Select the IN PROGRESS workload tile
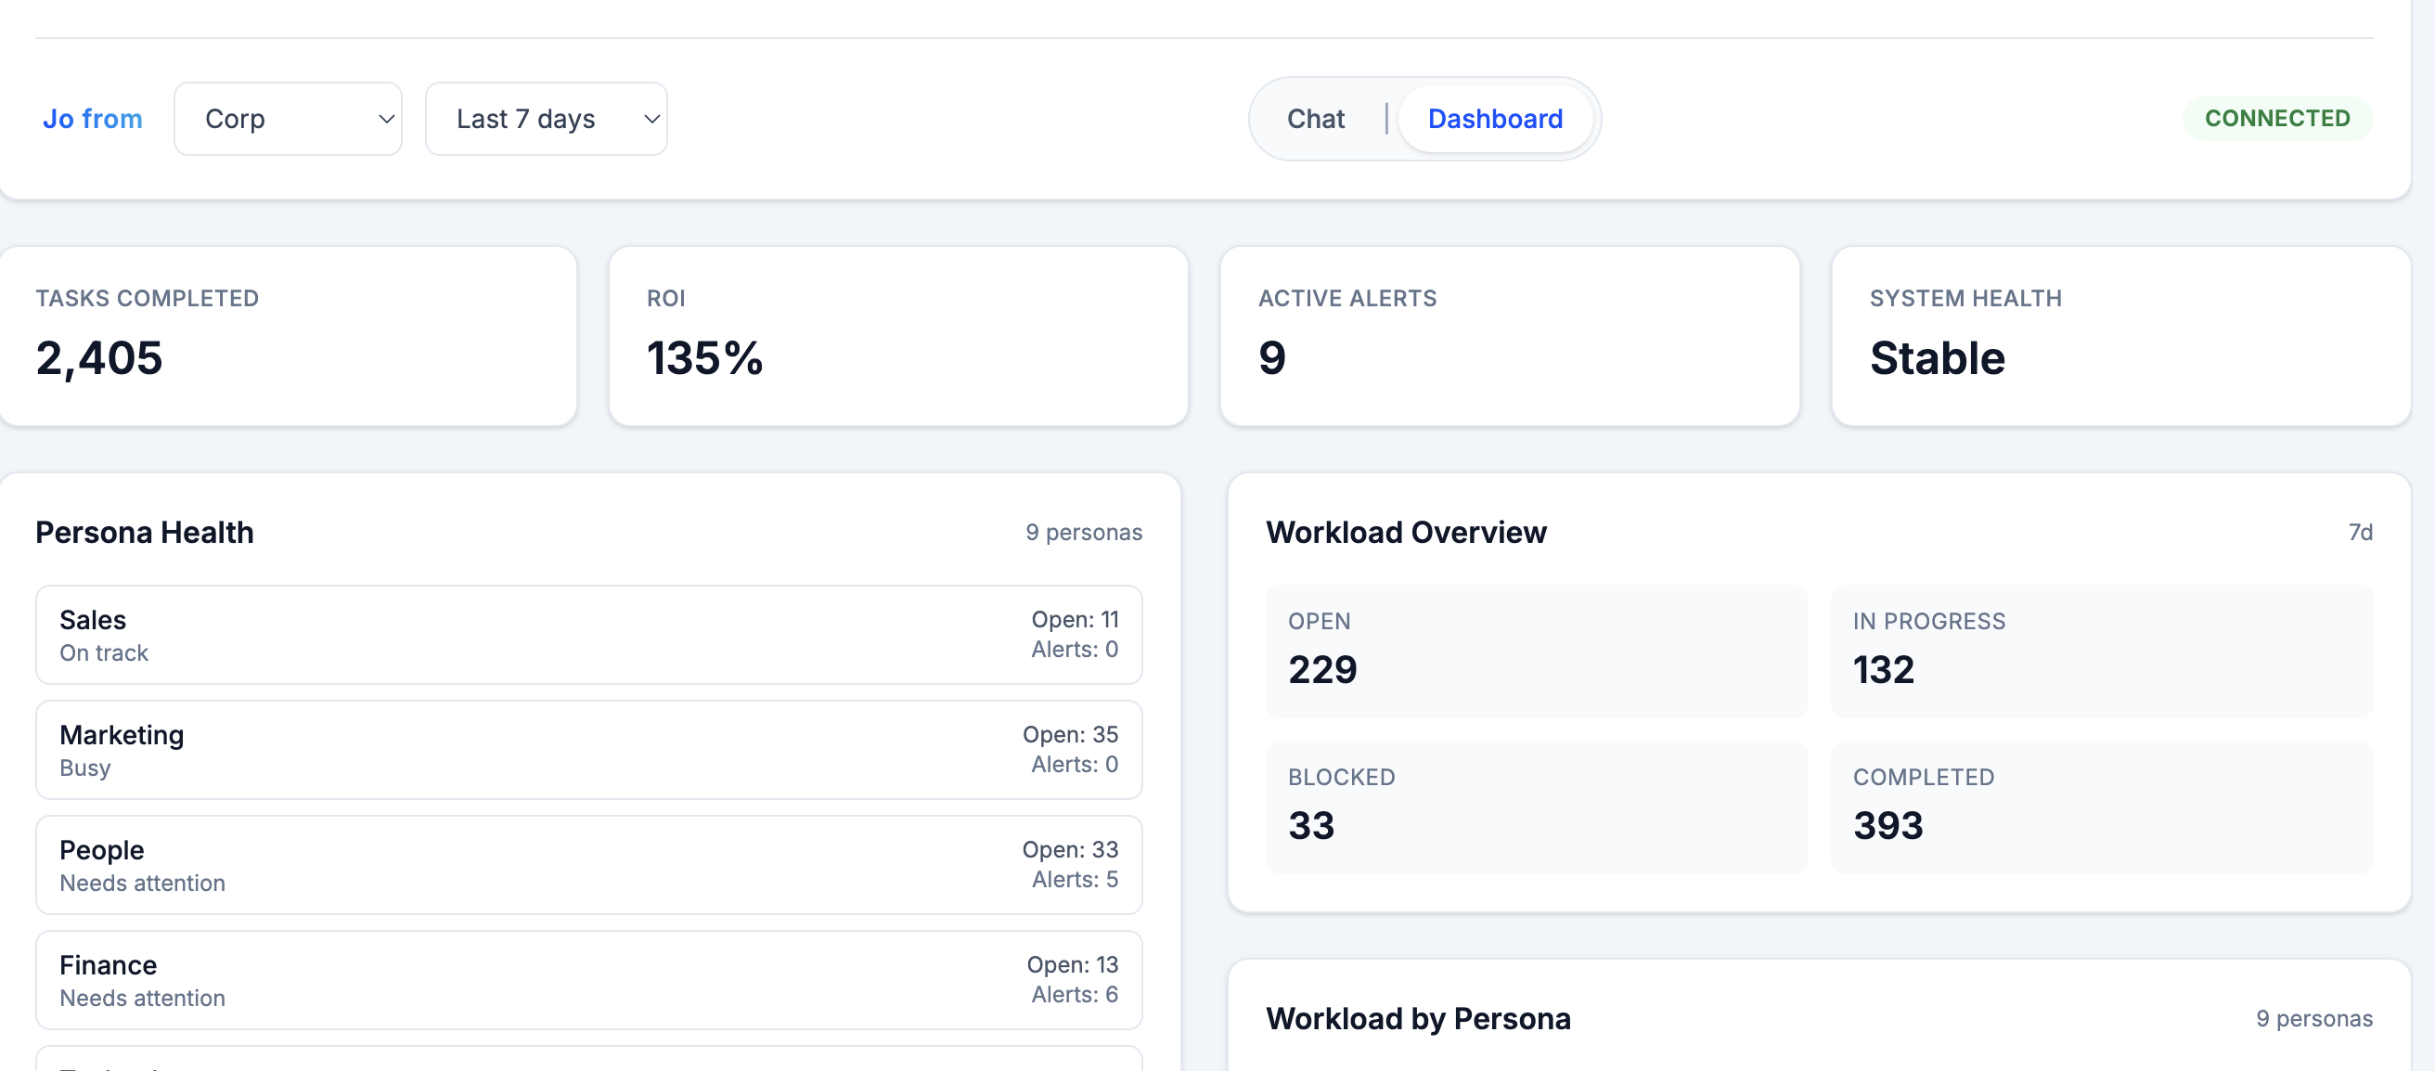 (x=2101, y=652)
